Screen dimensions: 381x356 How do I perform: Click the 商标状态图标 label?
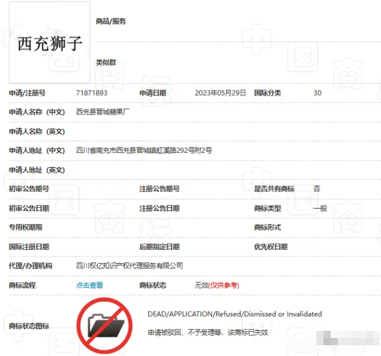[x=29, y=326]
